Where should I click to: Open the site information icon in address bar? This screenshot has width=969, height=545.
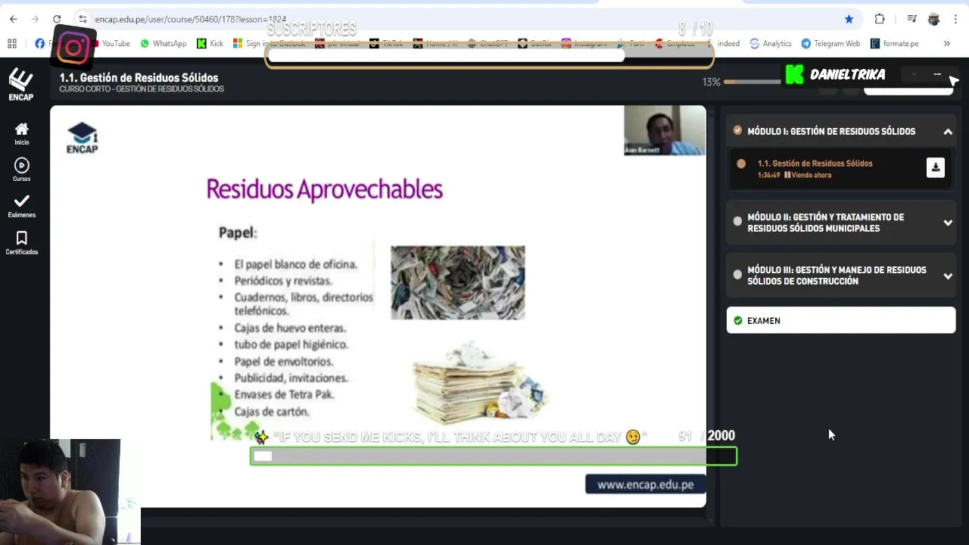(83, 19)
